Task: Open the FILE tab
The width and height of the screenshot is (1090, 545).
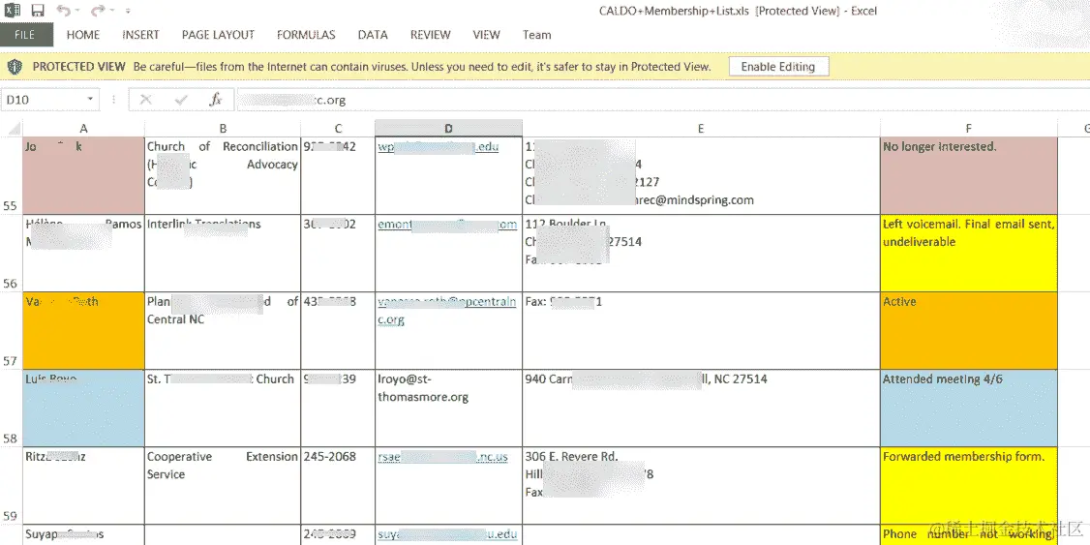Action: click(26, 35)
